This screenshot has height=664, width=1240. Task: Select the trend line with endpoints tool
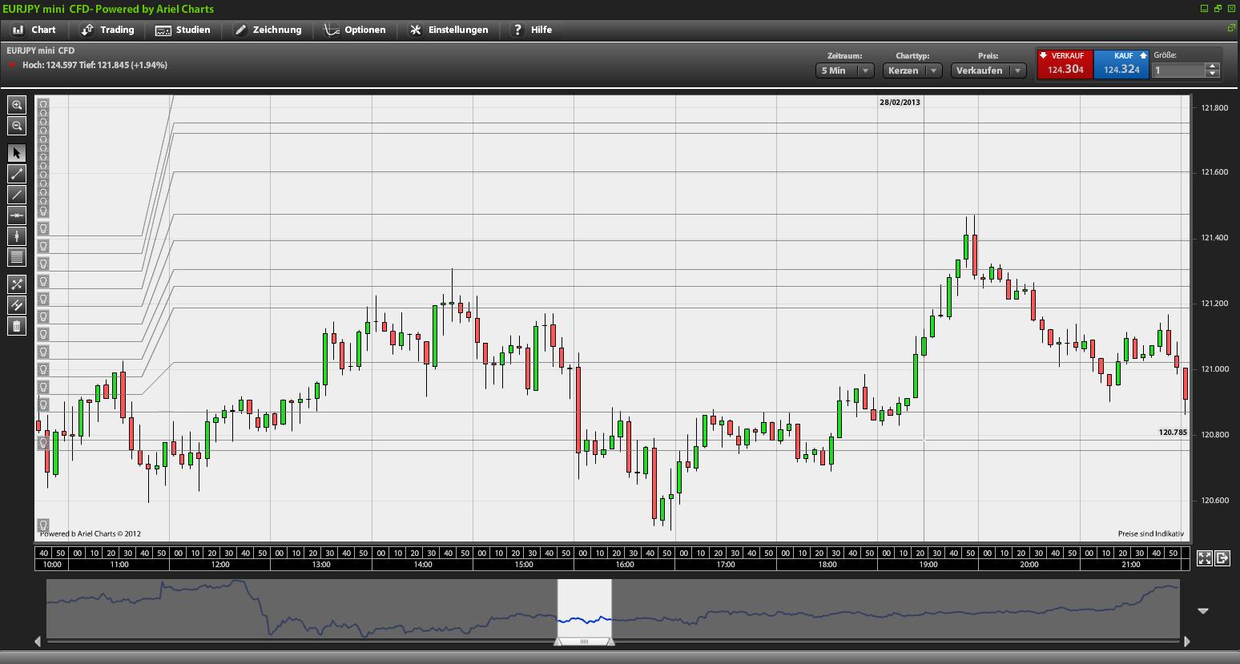(x=17, y=174)
